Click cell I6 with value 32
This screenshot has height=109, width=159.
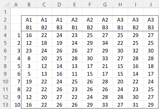(x=135, y=50)
